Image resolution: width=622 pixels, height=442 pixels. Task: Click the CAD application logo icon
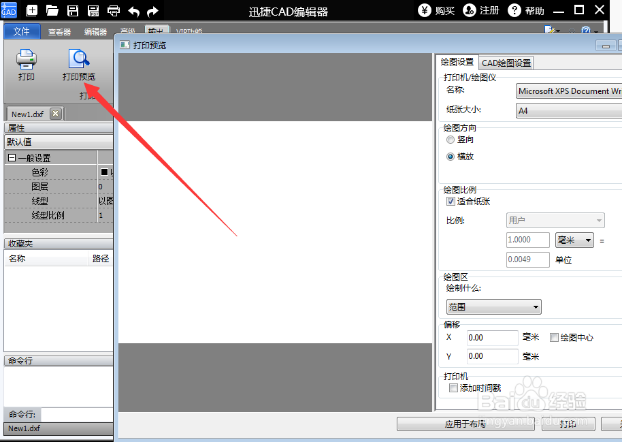(x=9, y=10)
